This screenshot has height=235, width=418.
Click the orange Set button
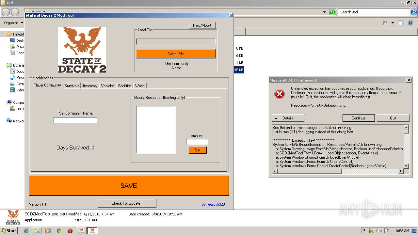click(x=198, y=150)
